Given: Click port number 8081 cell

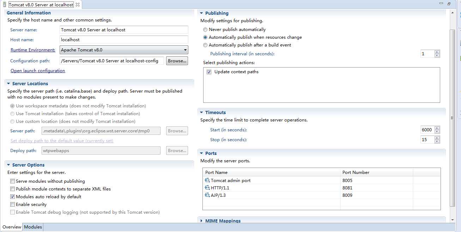Looking at the screenshot, I should 347,188.
